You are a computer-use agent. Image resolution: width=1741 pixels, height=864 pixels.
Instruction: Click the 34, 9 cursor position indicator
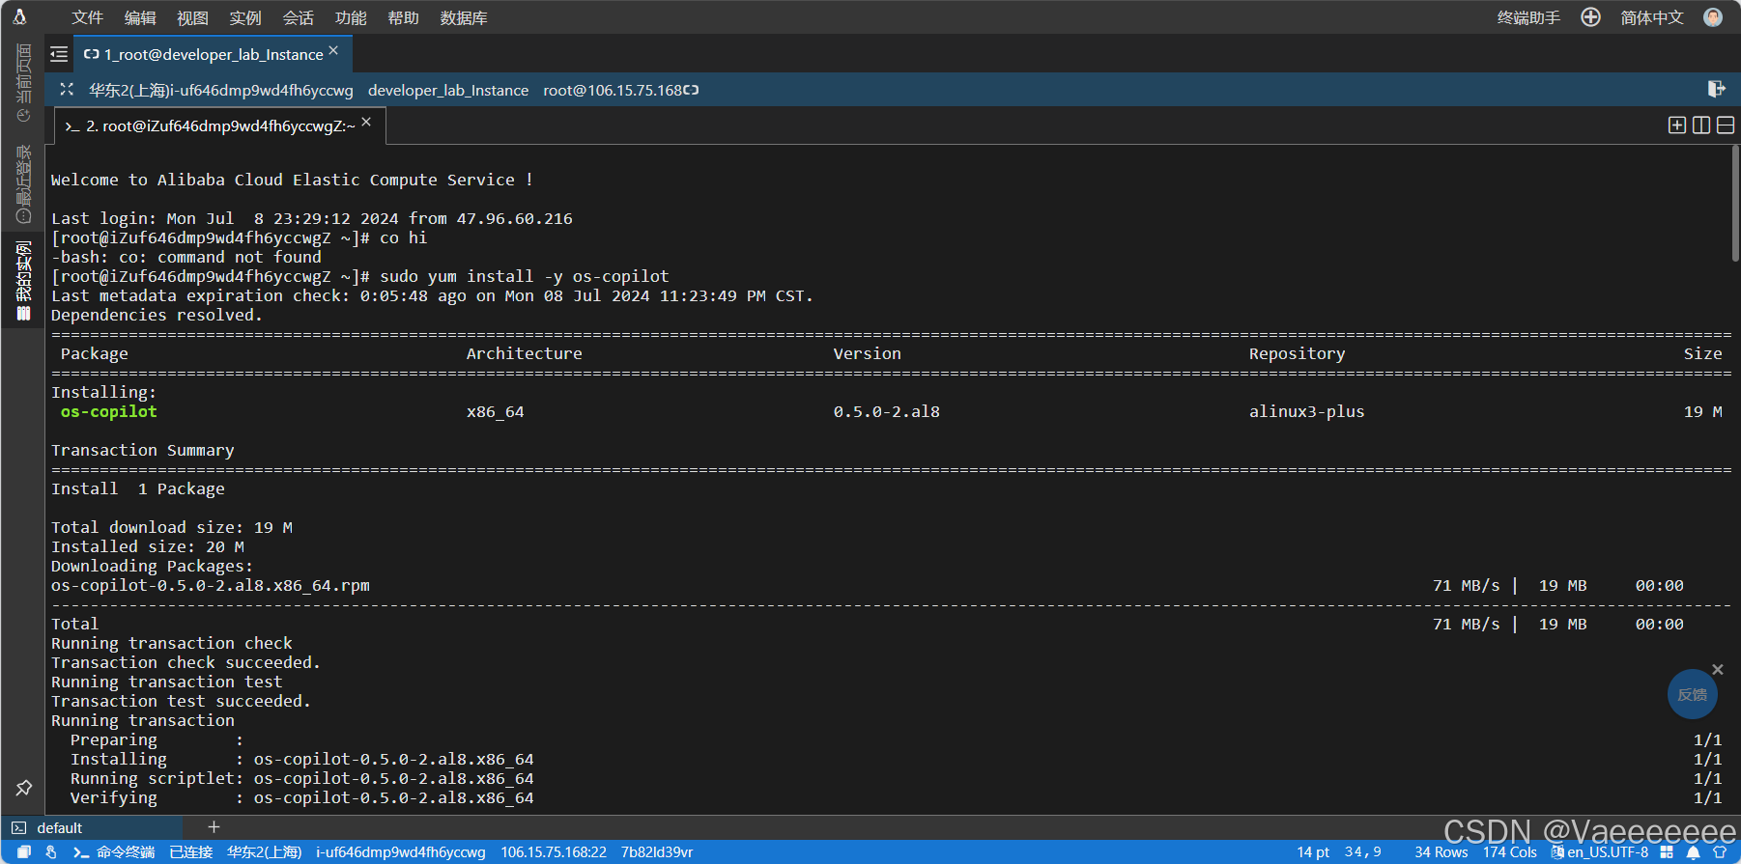coord(1362,851)
